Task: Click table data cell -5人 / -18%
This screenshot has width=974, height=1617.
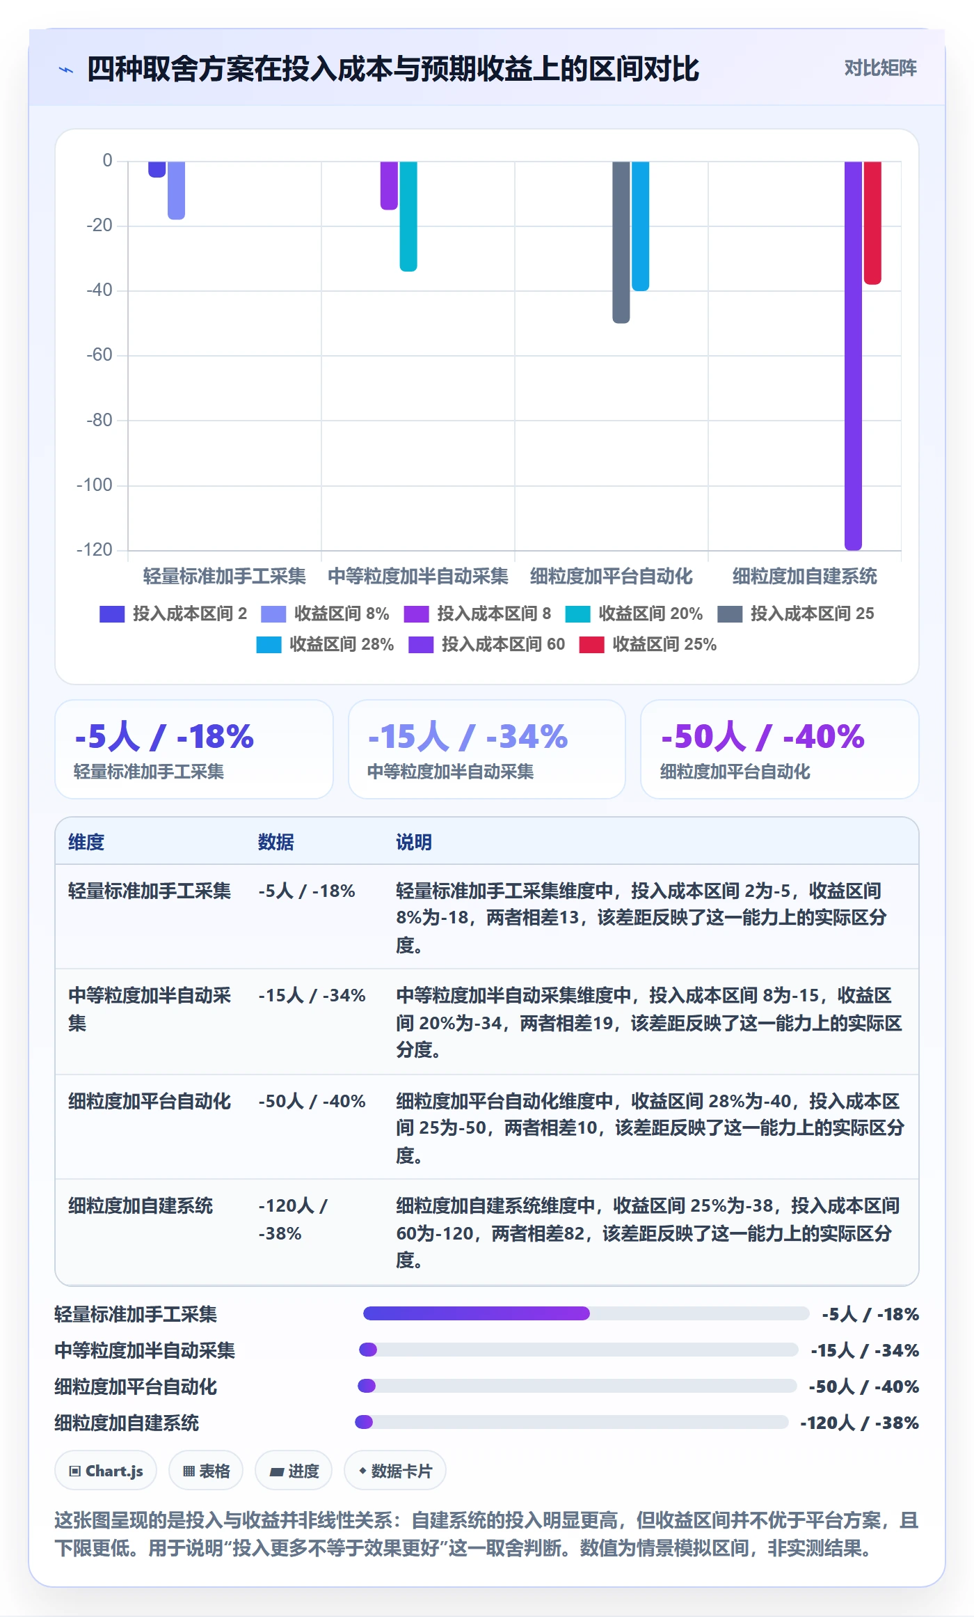Action: click(307, 891)
